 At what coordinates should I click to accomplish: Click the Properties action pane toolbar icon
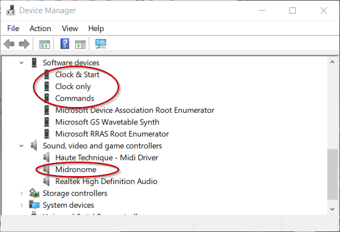click(x=80, y=44)
